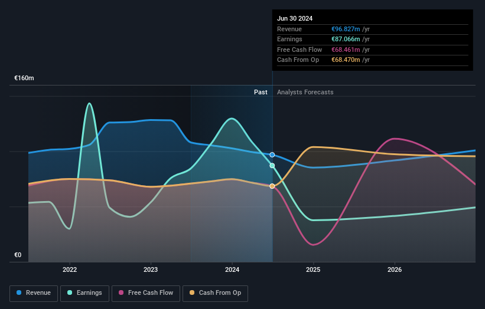Image resolution: width=485 pixels, height=309 pixels.
Task: Click the 2022 x-axis label
Action: [70, 269]
